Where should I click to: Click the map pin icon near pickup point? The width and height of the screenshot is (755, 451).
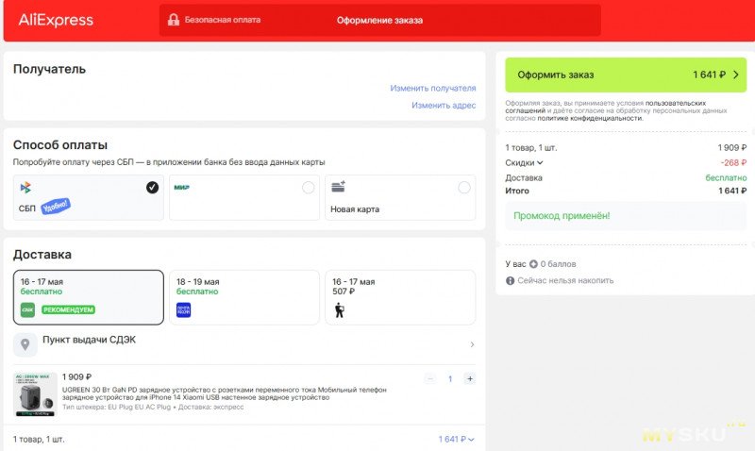click(x=25, y=344)
